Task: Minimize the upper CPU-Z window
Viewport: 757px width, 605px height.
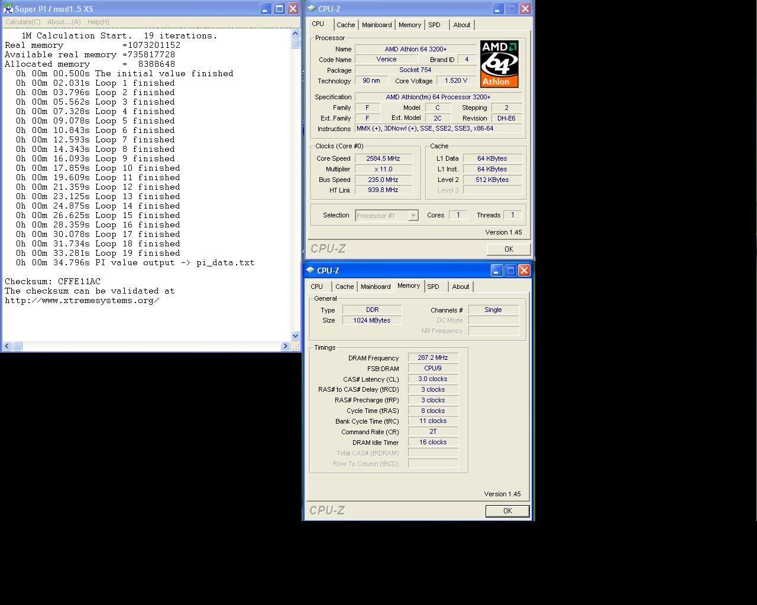Action: pos(498,9)
